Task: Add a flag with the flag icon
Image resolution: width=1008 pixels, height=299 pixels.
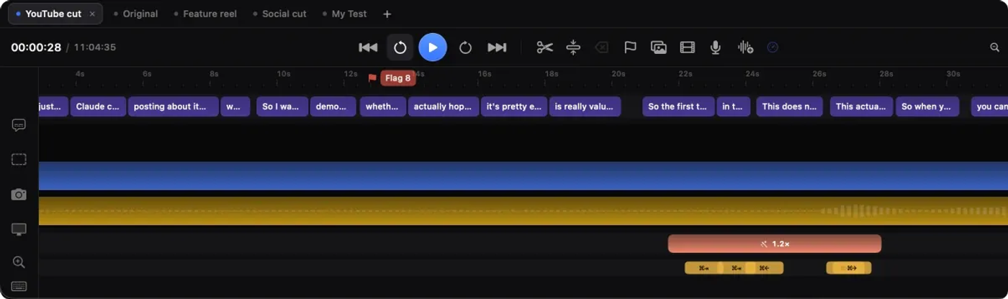Action: click(630, 47)
